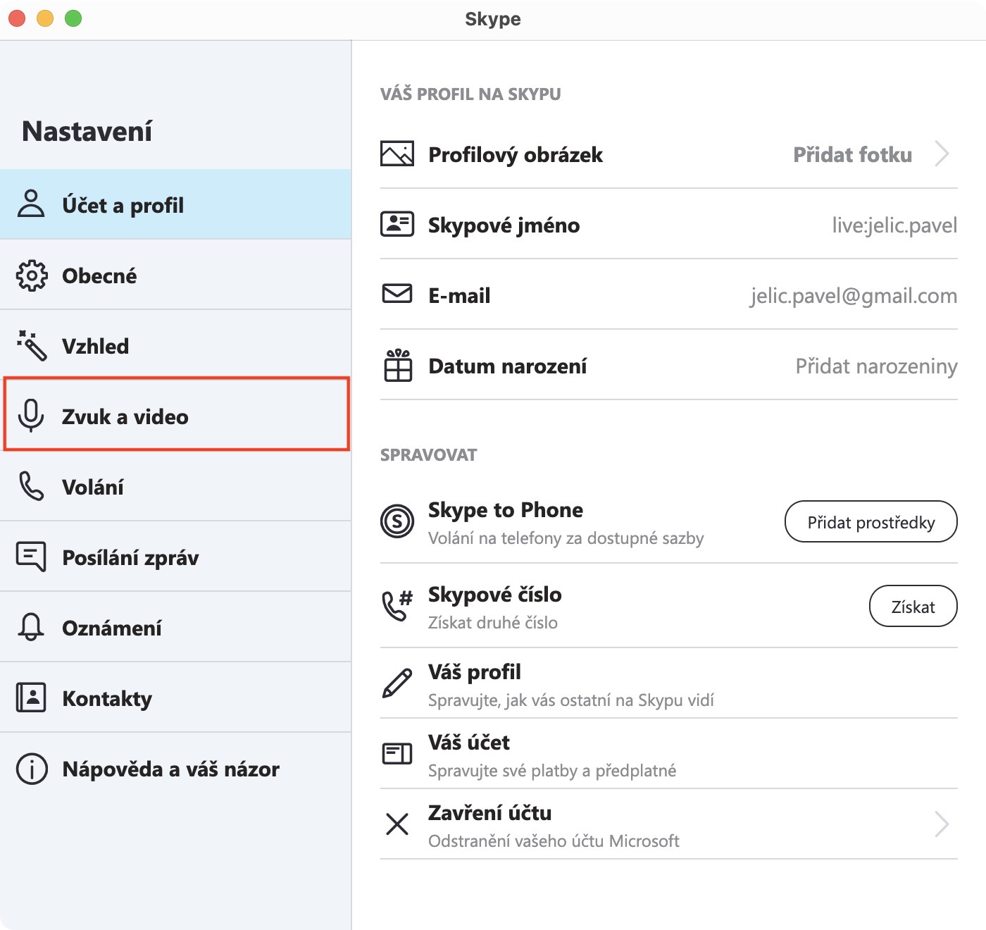
Task: Click the bell icon for Oznámení
Action: coord(31,627)
